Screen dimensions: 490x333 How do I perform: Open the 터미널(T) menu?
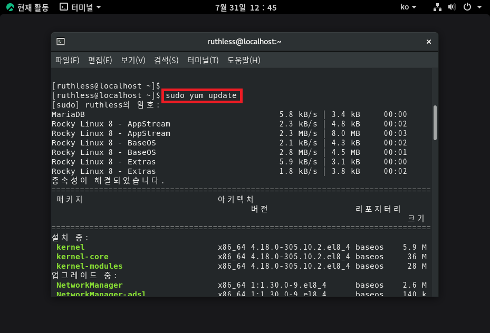click(x=203, y=60)
